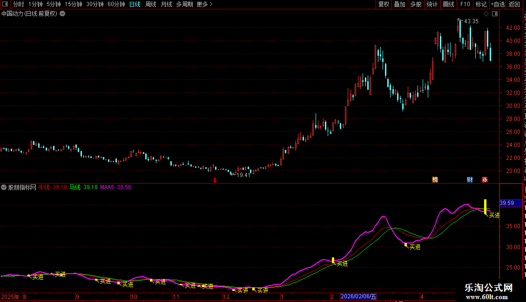526x302 pixels.
Task: Click the 中国动力(日线.前复权) chart title
Action: 29,14
